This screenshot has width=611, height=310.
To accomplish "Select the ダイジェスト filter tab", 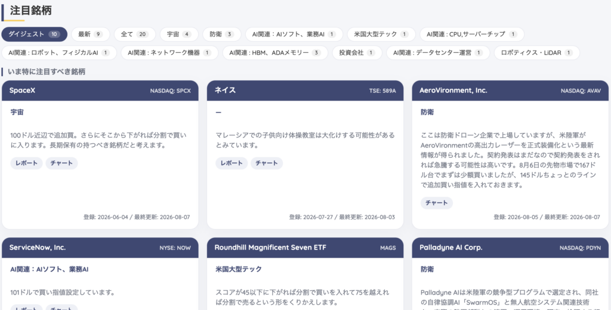I will (x=34, y=34).
